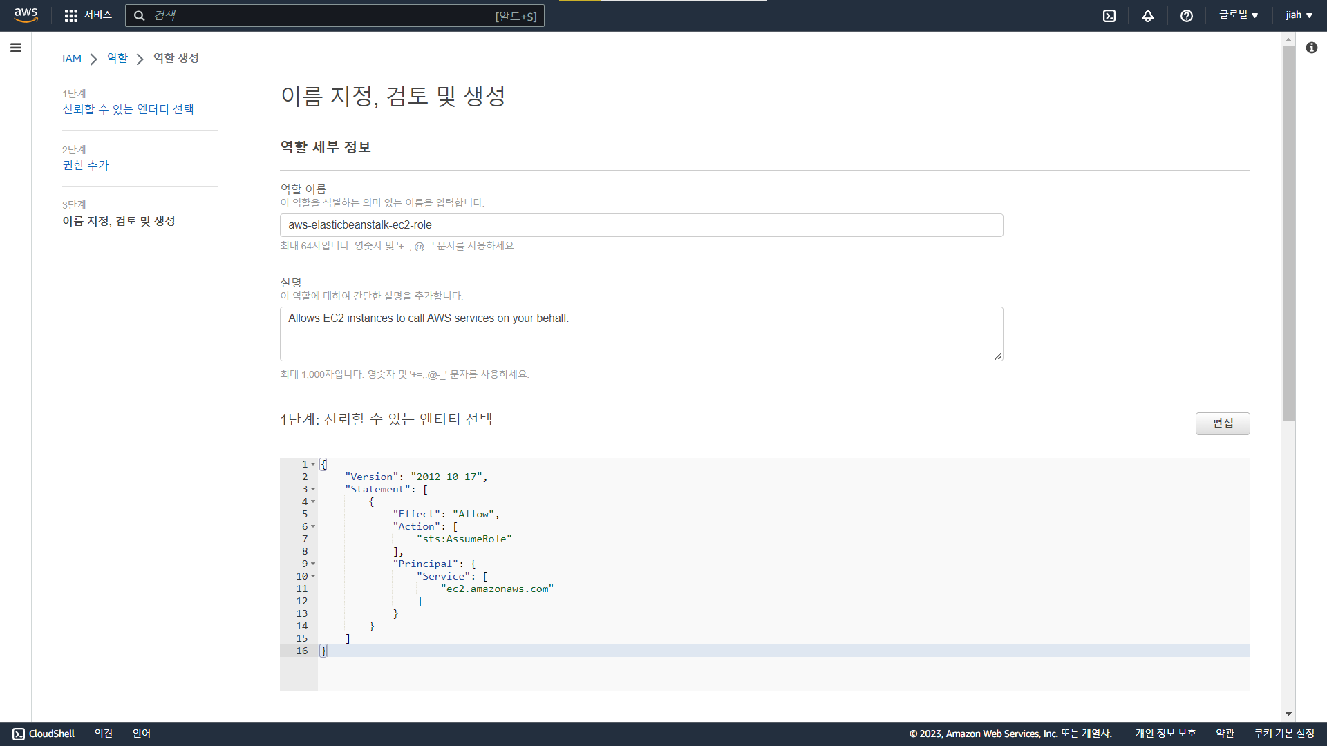
Task: Open 쿠키 기본 설정 footer link
Action: point(1284,734)
